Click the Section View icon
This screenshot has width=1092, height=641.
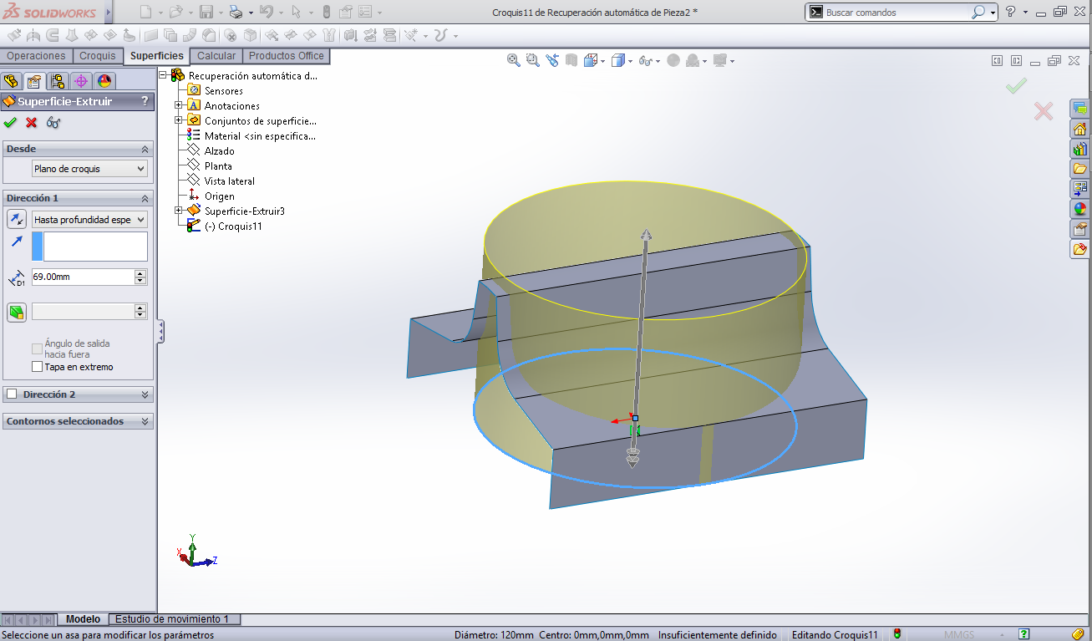[571, 60]
